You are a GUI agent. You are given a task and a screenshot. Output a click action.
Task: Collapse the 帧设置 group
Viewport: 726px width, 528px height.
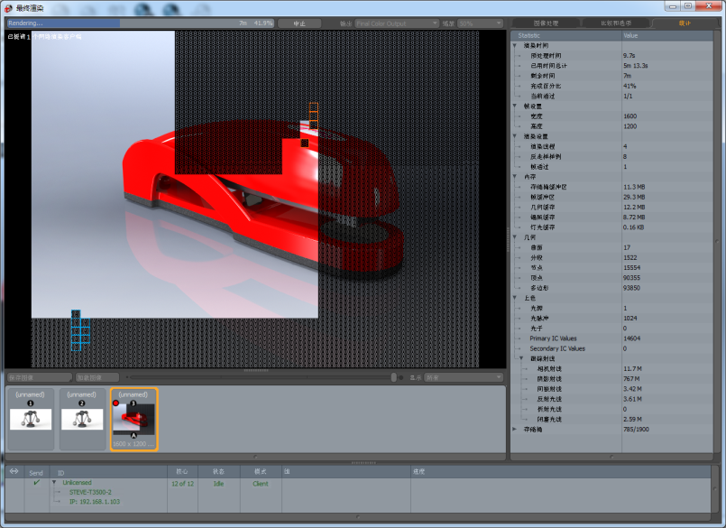(x=515, y=106)
